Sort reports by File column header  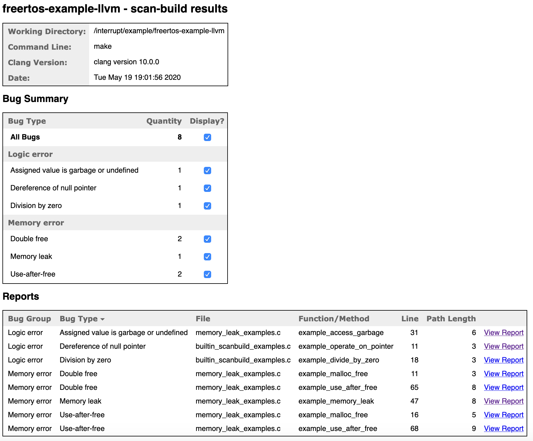(x=203, y=319)
